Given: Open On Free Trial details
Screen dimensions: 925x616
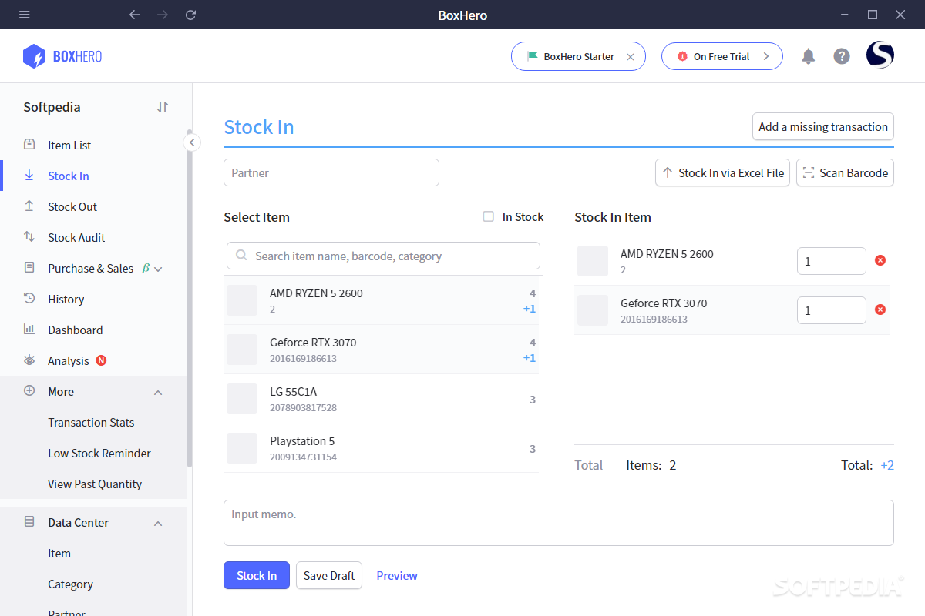Looking at the screenshot, I should click(722, 56).
